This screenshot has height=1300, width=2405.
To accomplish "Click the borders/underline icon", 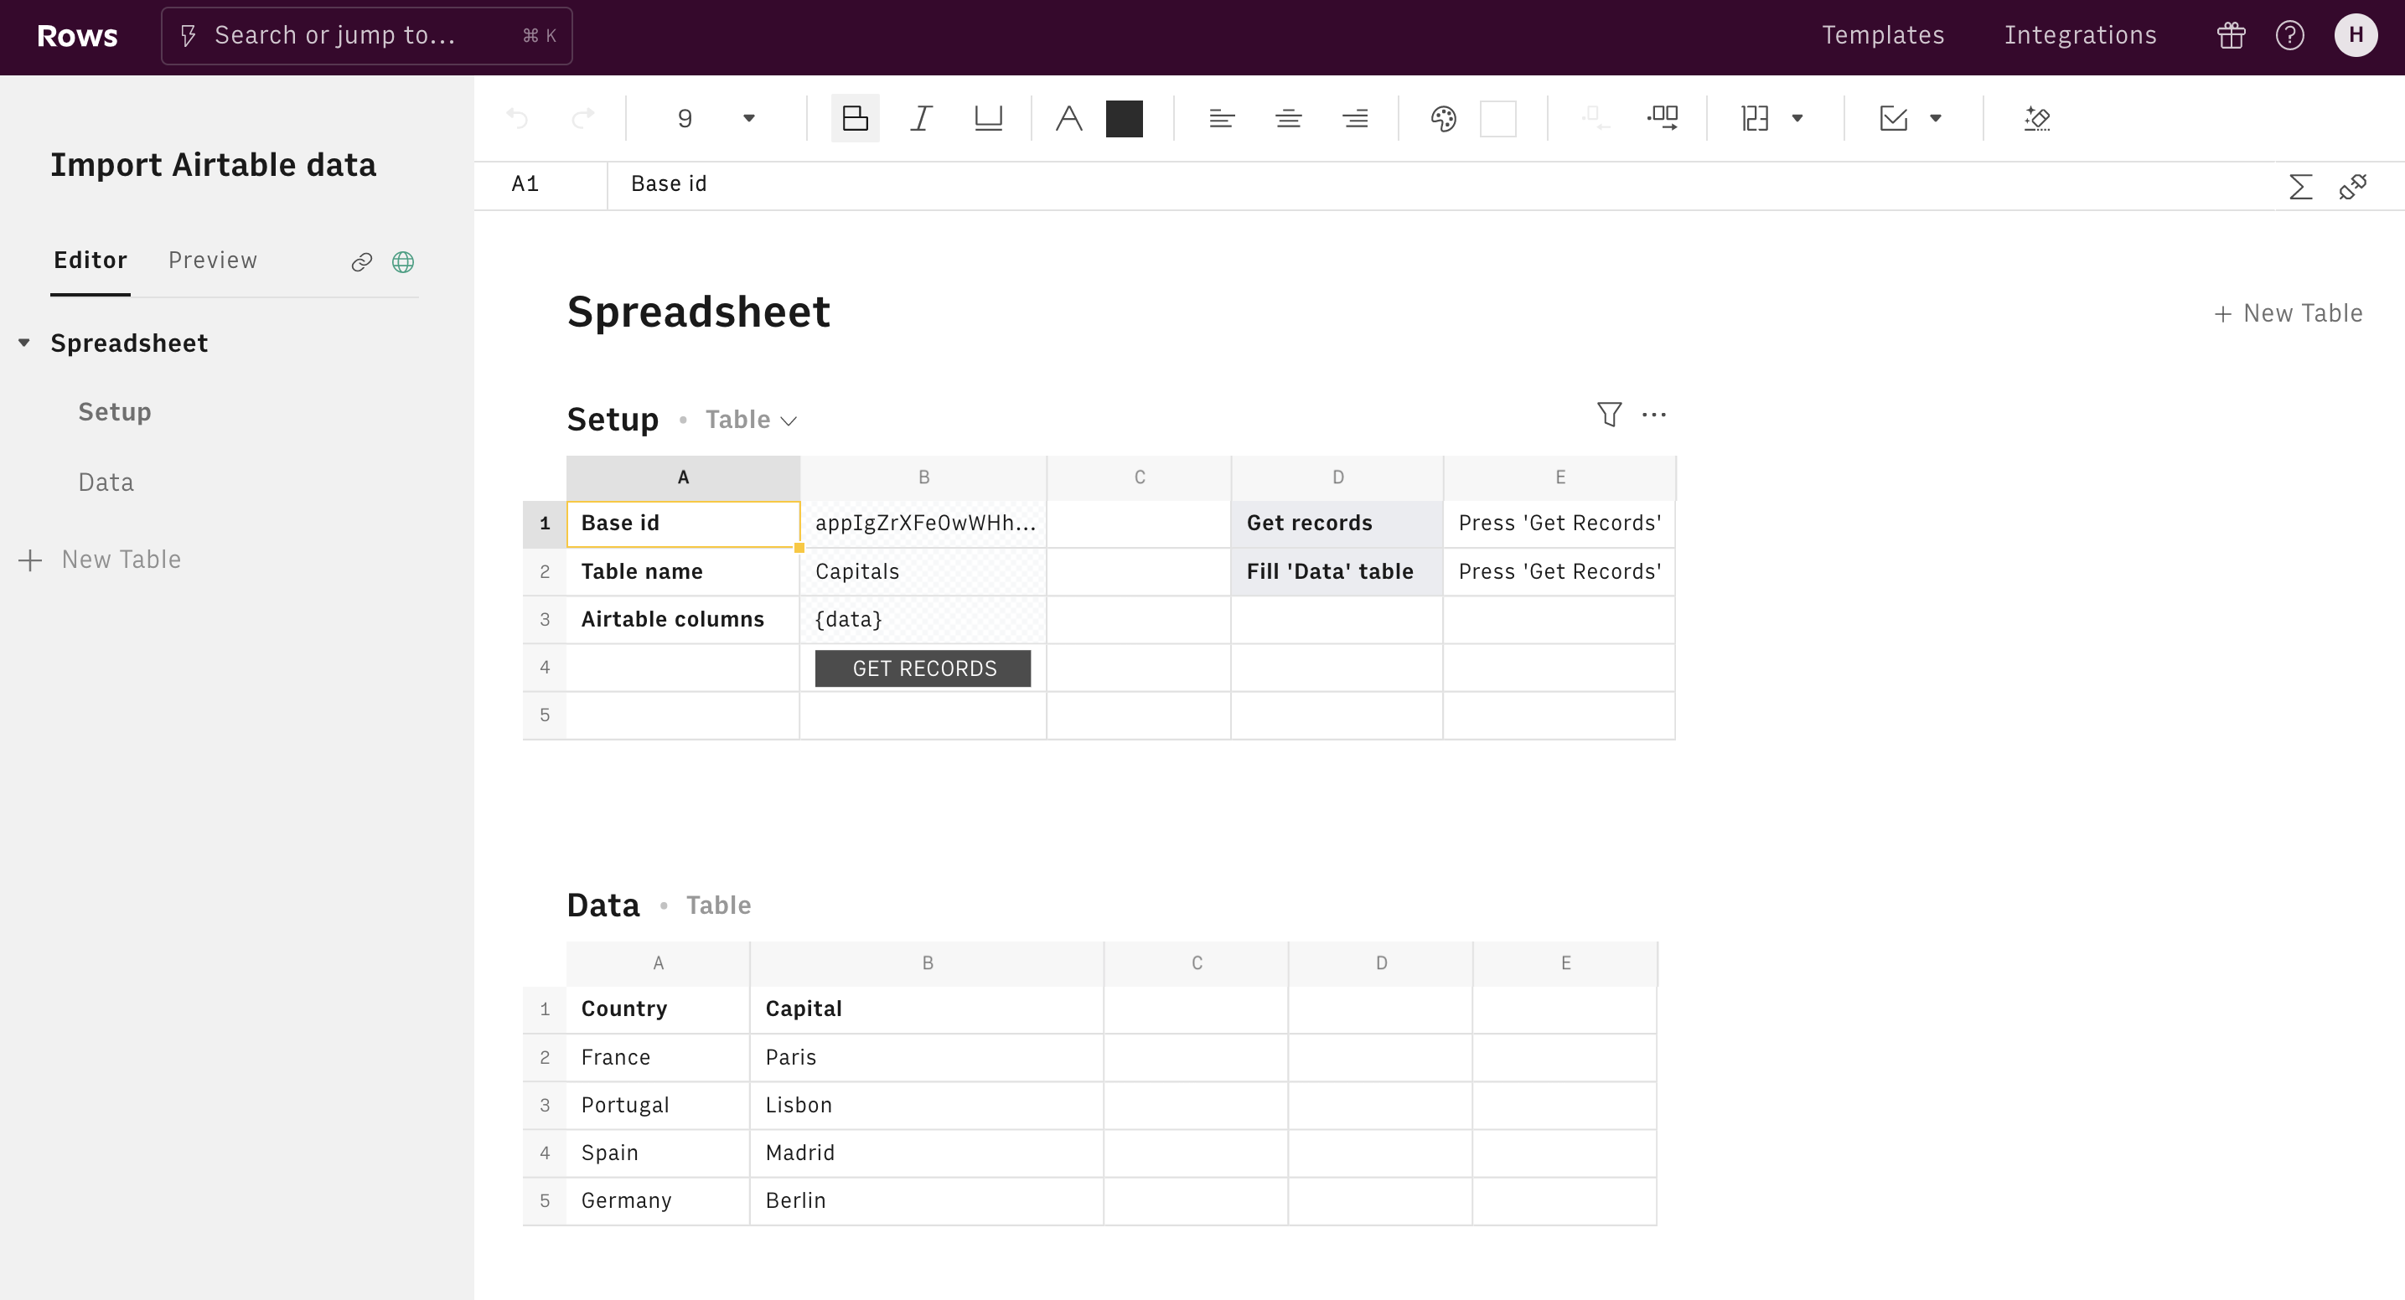I will [988, 118].
